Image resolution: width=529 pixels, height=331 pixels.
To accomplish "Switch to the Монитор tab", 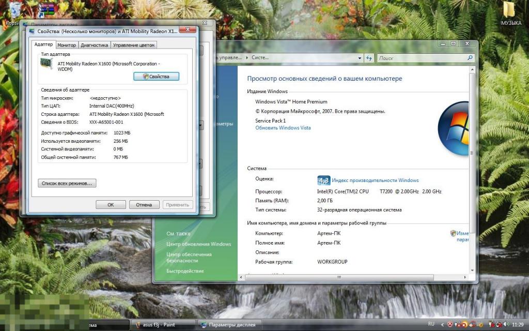I will pos(67,45).
